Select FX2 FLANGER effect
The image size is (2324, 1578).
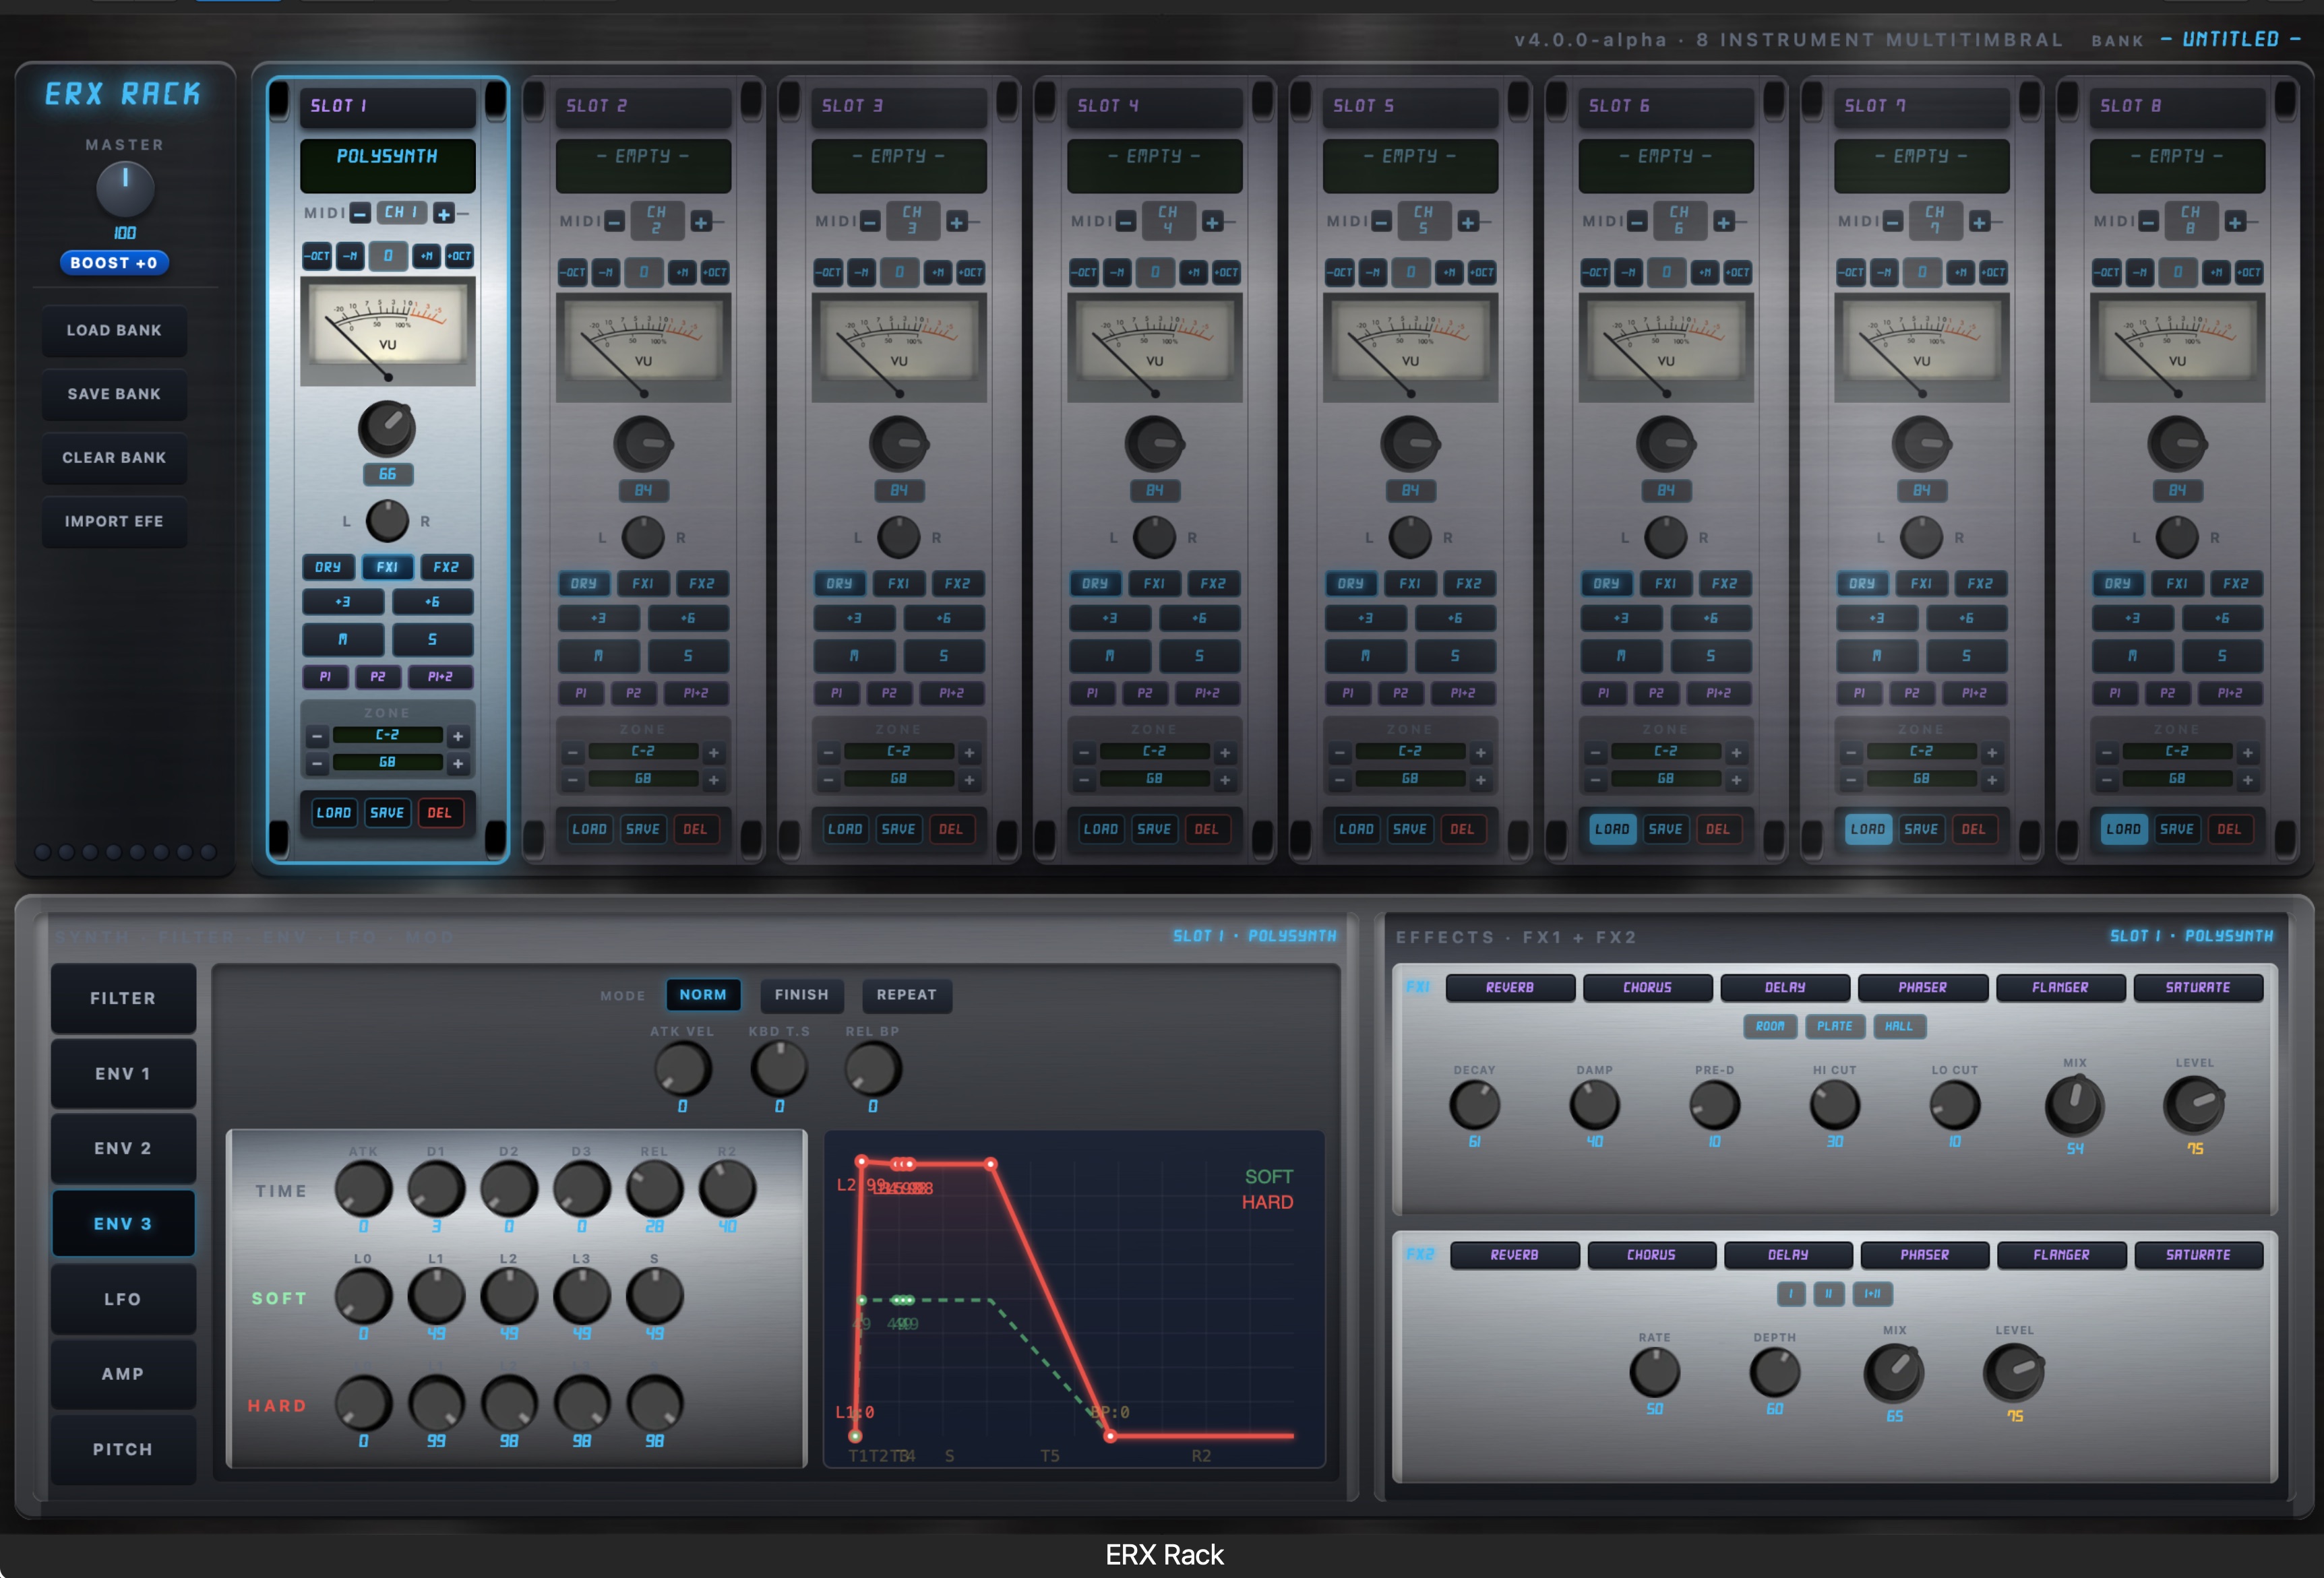click(x=2061, y=1255)
